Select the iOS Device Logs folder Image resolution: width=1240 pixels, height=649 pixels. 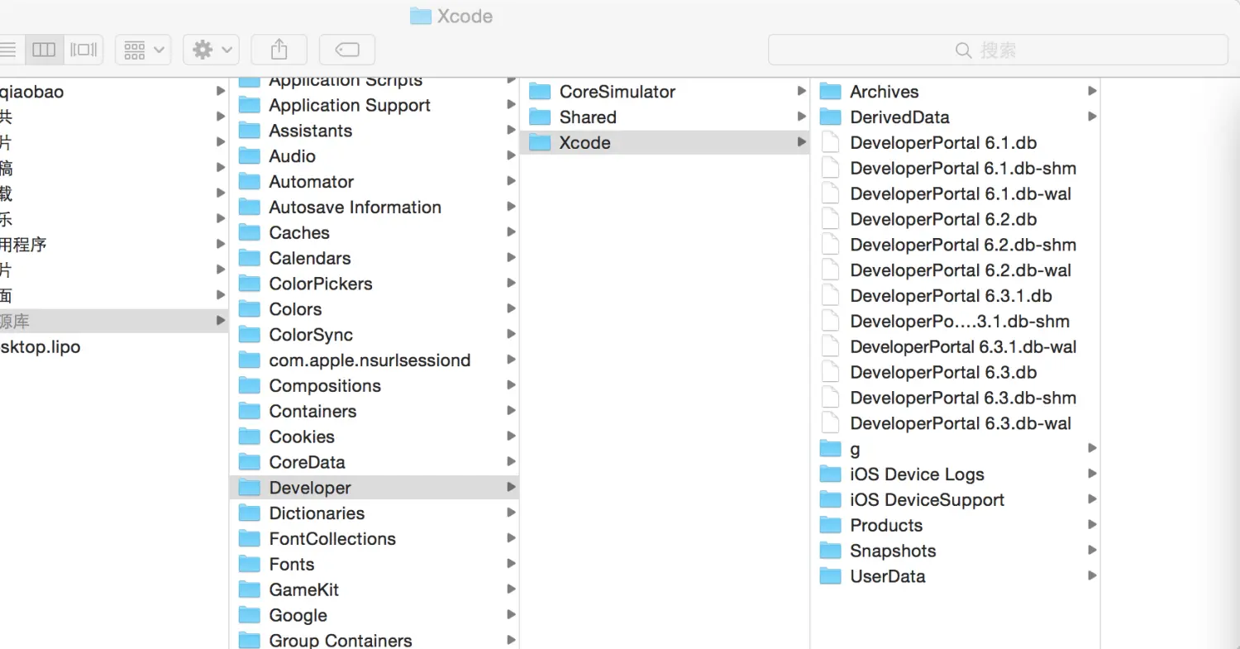point(956,475)
